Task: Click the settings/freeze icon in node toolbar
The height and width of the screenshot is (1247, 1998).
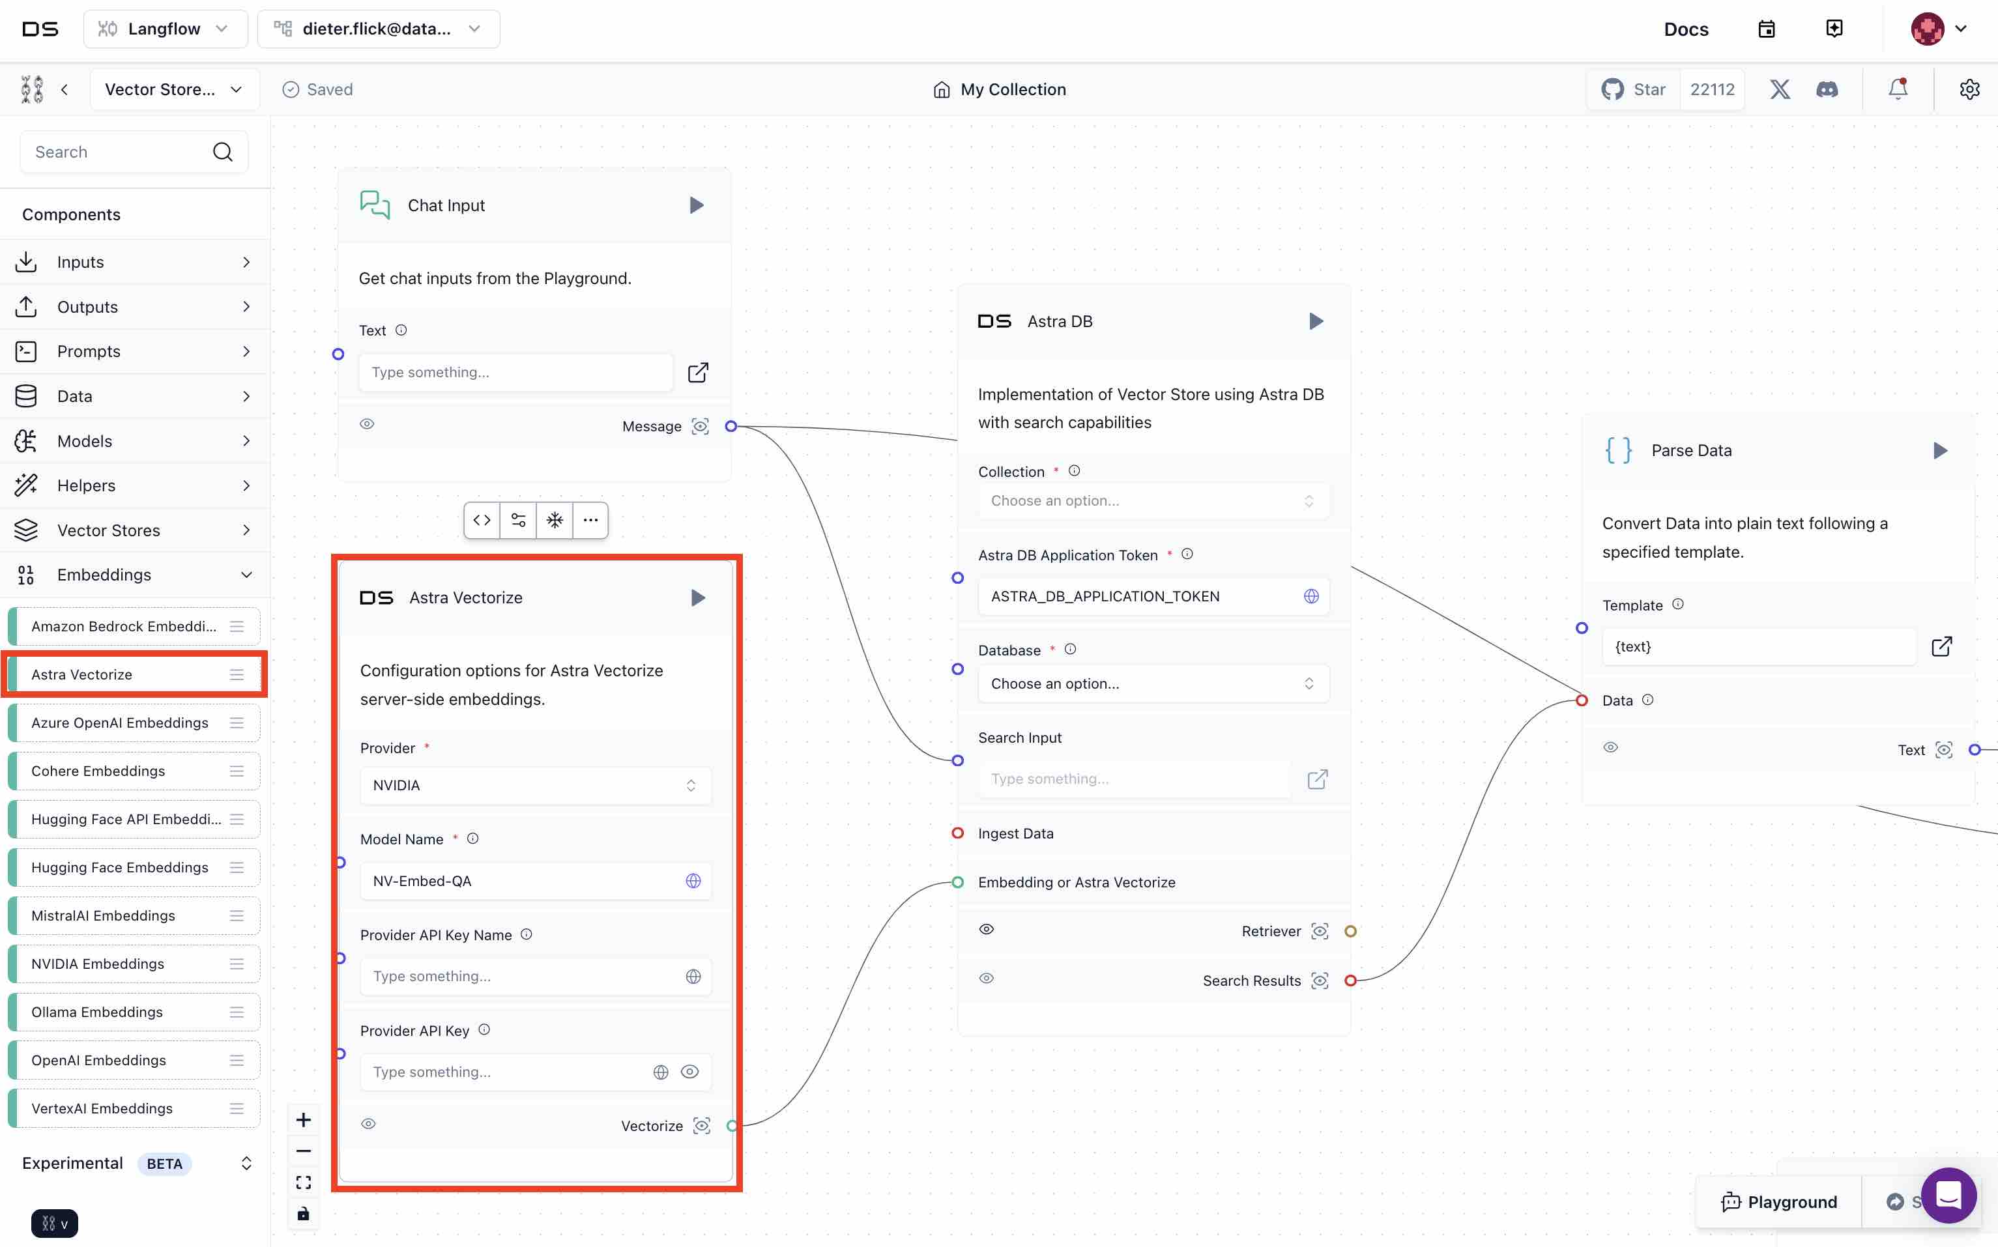Action: [553, 519]
